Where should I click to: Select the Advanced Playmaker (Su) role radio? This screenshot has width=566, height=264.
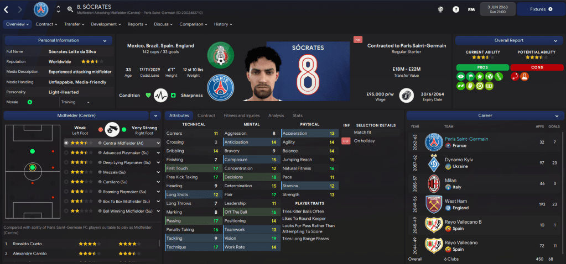(66, 152)
